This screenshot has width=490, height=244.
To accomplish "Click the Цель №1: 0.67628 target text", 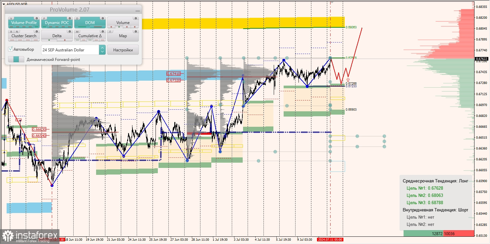I will coord(425,188).
